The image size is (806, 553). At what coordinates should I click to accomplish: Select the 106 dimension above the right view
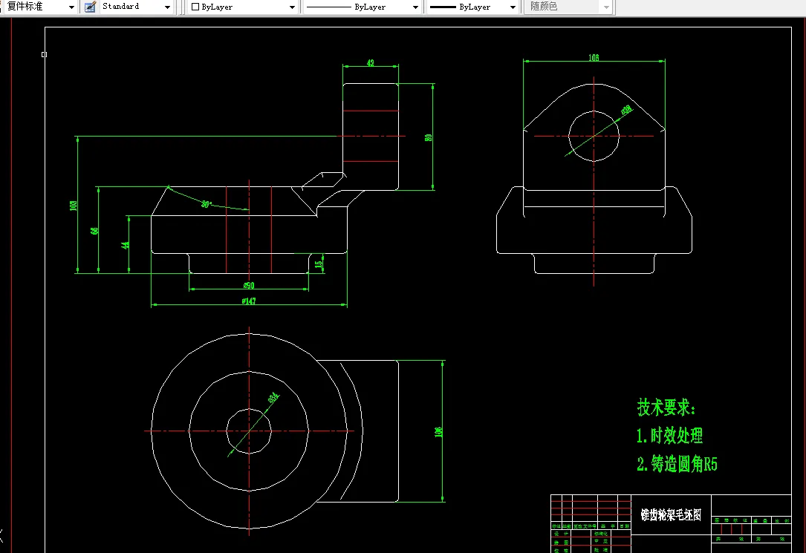click(x=594, y=57)
